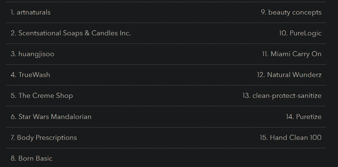The image size is (338, 167).
Task: Click the TrueWash list item
Action: pyautogui.click(x=30, y=75)
